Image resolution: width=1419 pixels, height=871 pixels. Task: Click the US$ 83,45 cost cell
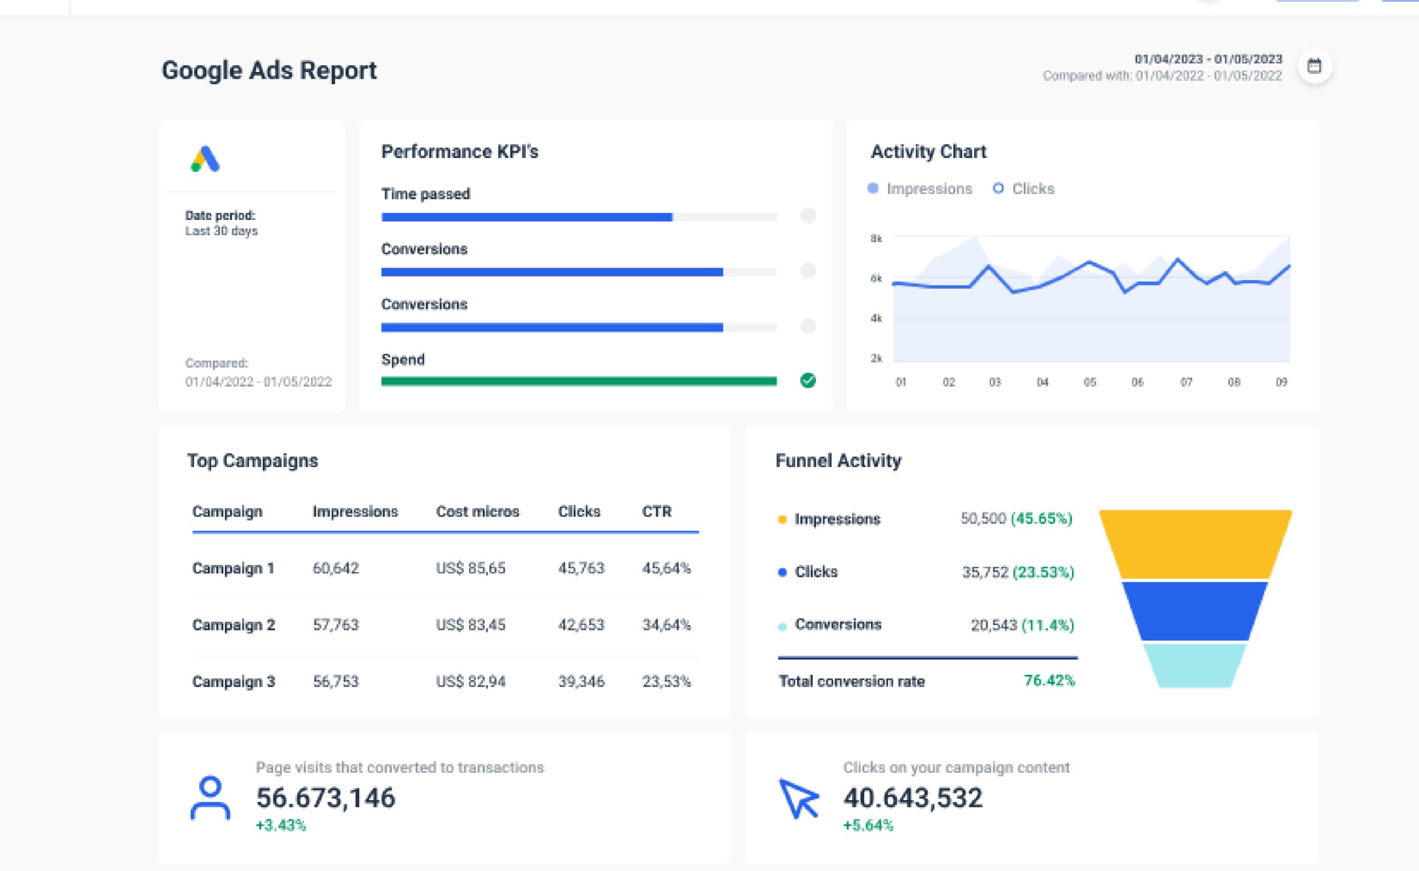pos(471,625)
